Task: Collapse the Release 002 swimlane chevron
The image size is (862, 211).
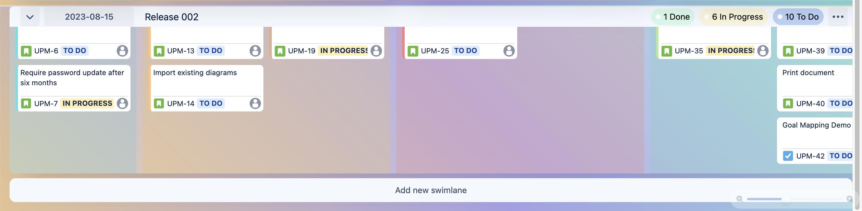Action: [x=30, y=17]
